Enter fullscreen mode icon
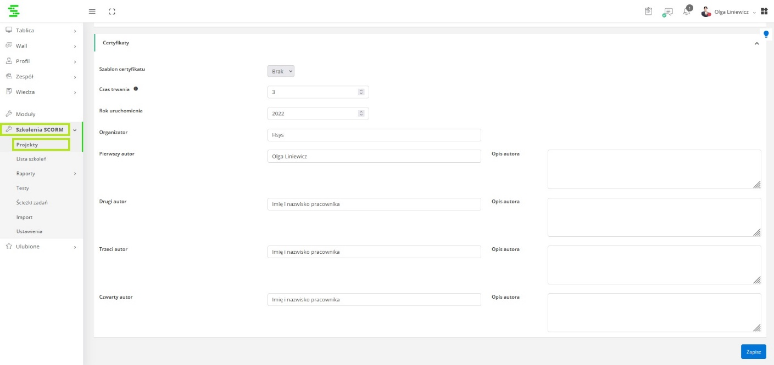This screenshot has width=774, height=365. click(112, 12)
